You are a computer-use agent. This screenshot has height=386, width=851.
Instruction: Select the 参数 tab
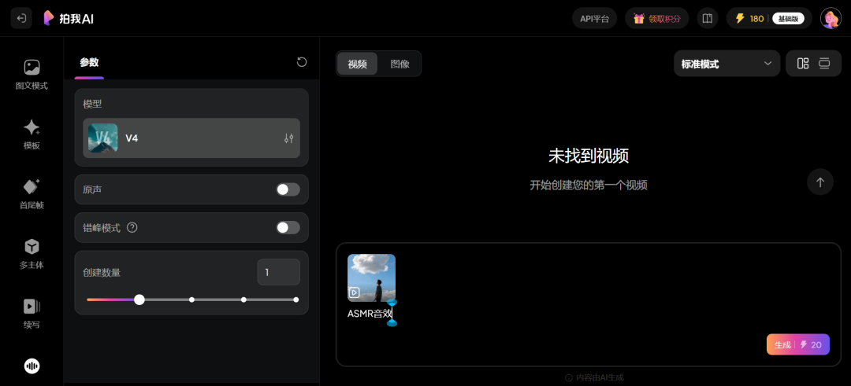89,62
